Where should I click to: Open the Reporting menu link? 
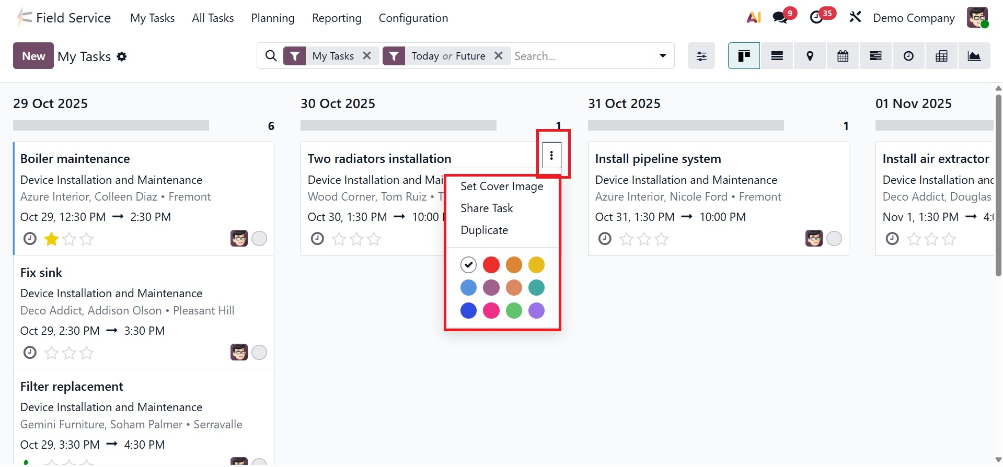337,18
